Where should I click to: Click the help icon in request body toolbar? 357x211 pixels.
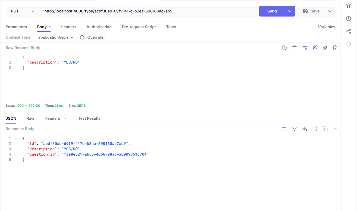pos(284,48)
